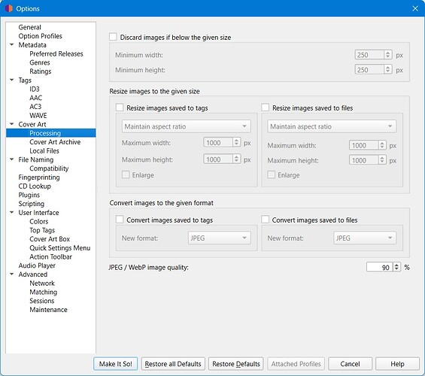Increase JPEG / WebP image quality stepper
The image size is (425, 376).
pos(396,265)
